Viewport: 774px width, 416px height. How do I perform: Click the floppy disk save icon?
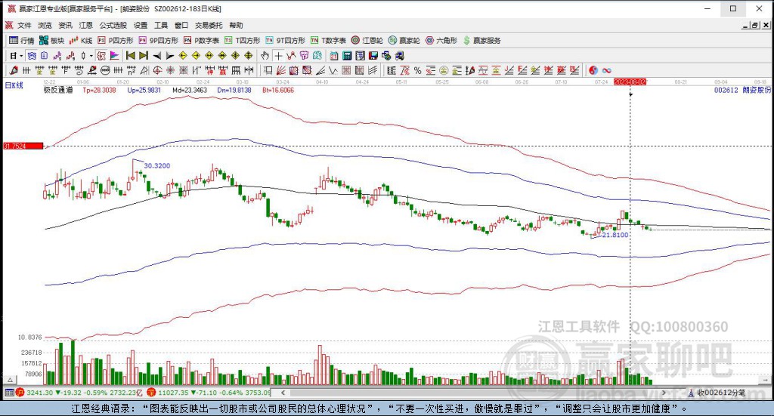pyautogui.click(x=373, y=56)
